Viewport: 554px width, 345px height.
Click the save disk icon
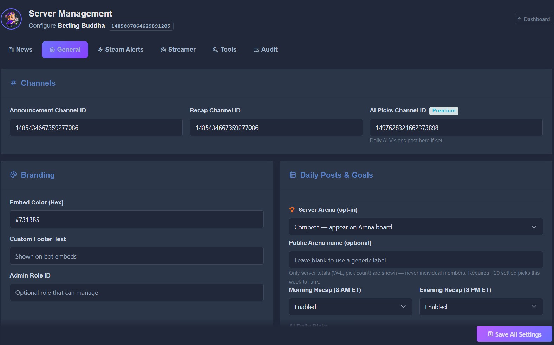[x=490, y=334]
